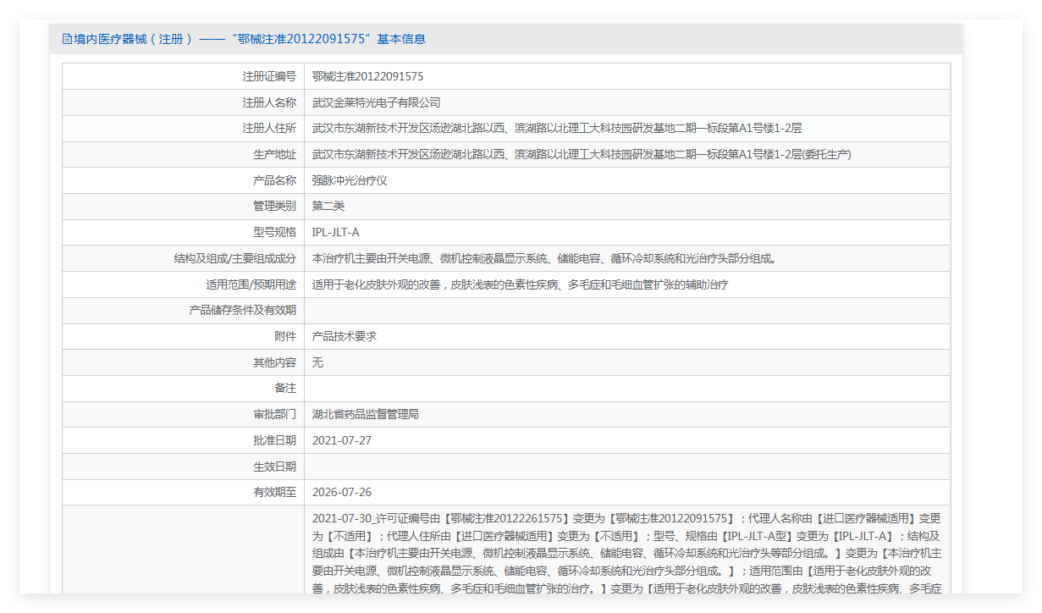The image size is (1042, 613).
Task: Click the 其他内容 value 无
Action: pos(317,362)
